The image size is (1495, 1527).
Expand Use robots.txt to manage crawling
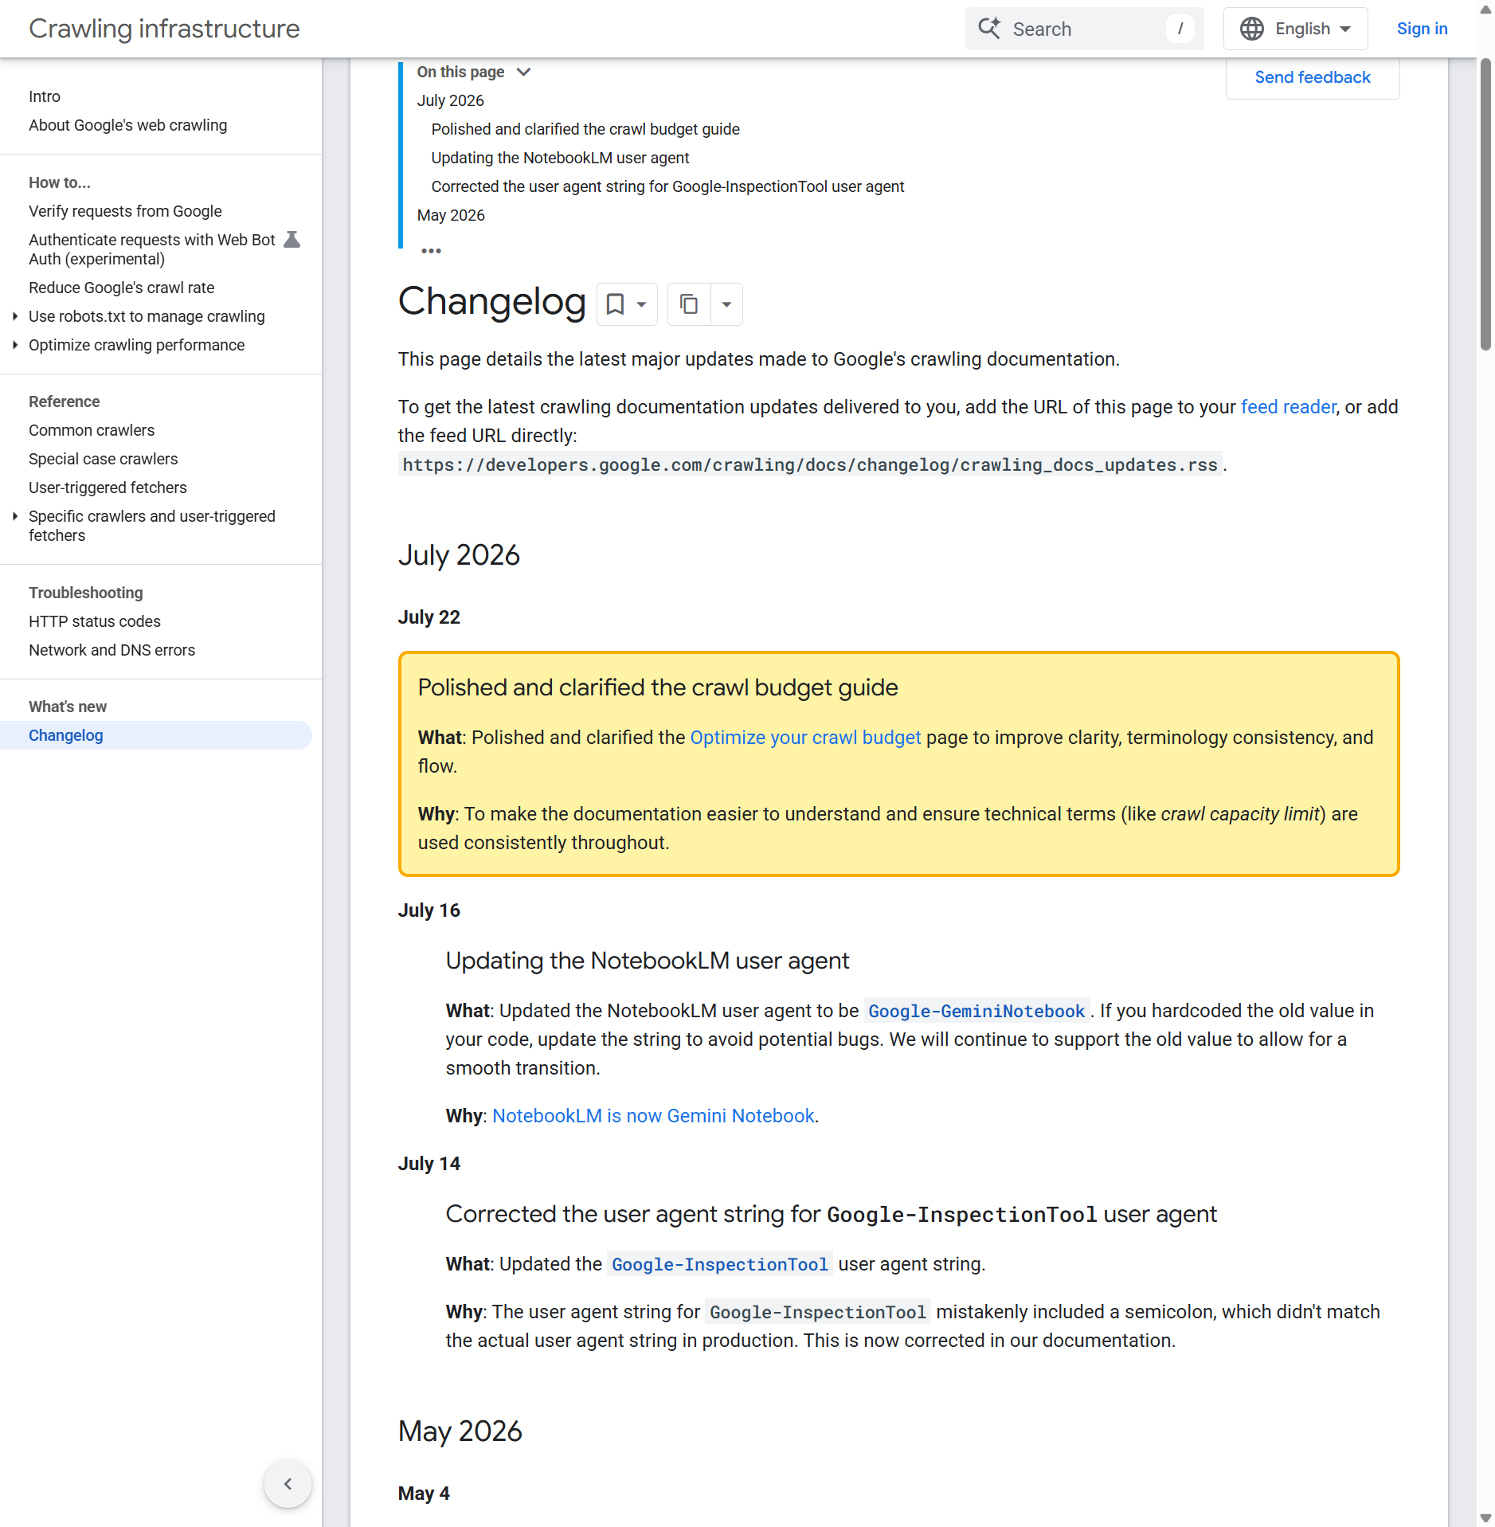[14, 316]
